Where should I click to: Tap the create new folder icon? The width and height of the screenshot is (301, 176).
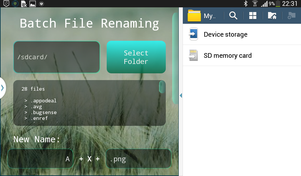point(291,16)
